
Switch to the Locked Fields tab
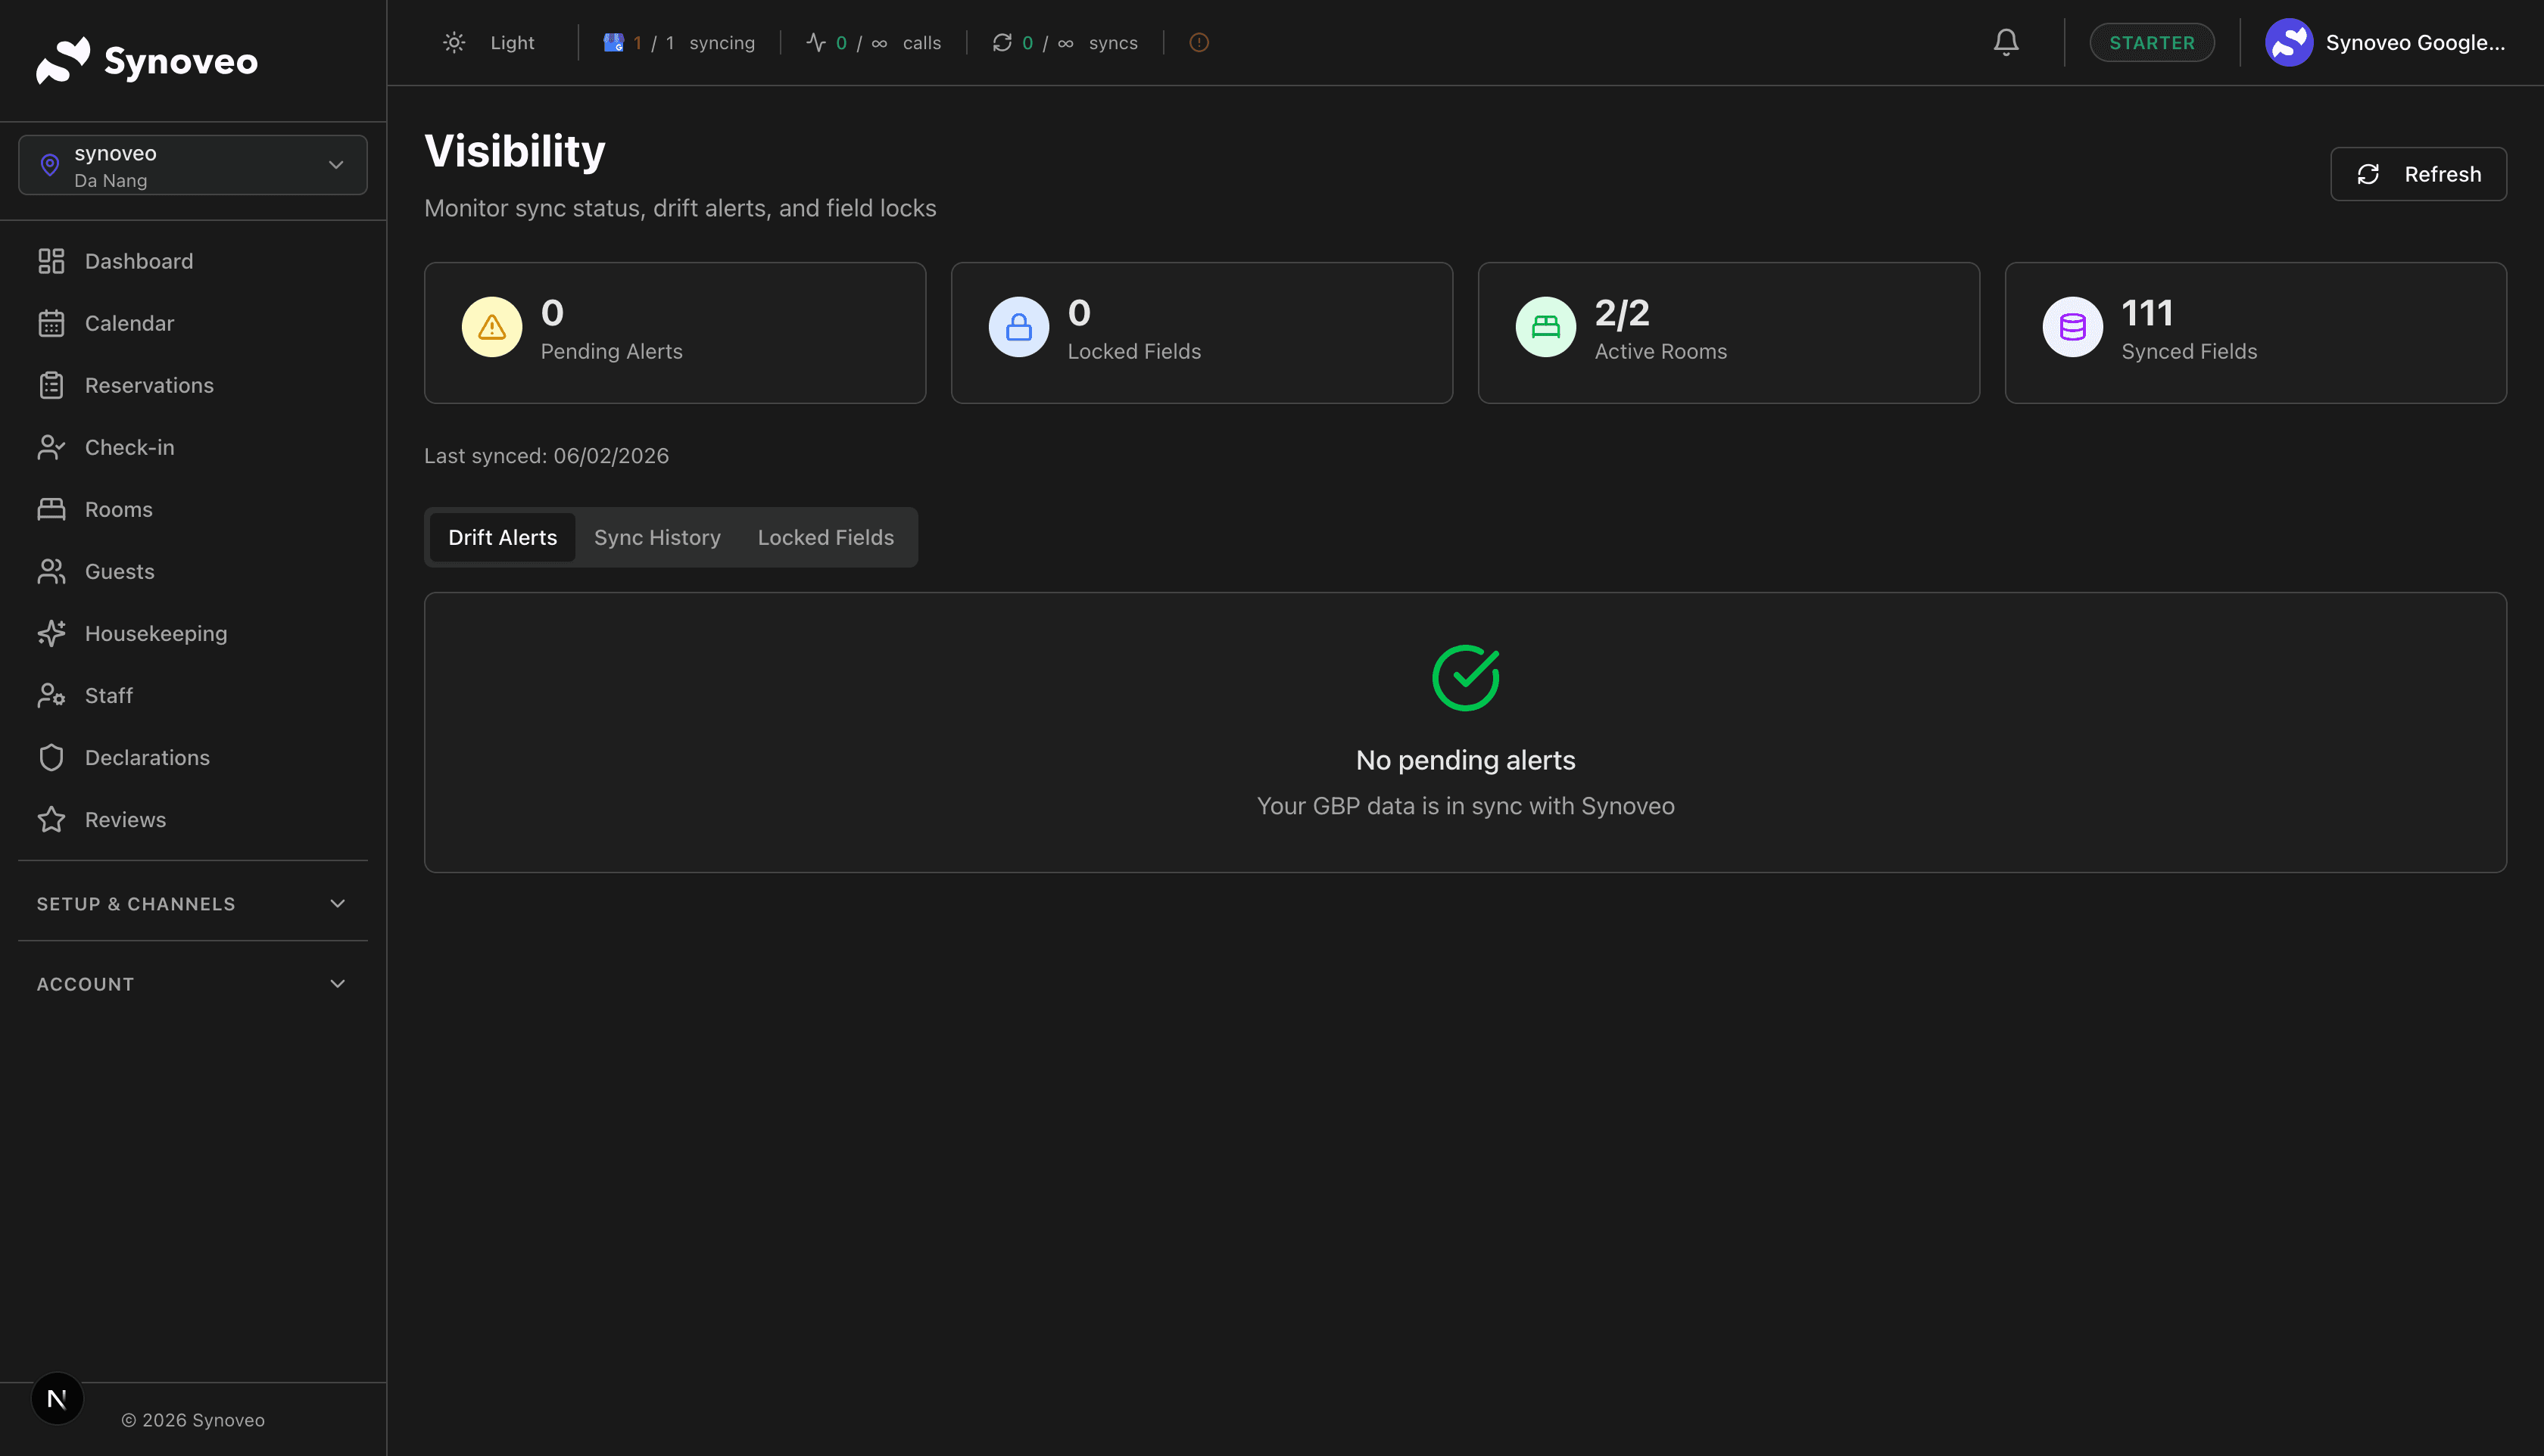(x=825, y=537)
